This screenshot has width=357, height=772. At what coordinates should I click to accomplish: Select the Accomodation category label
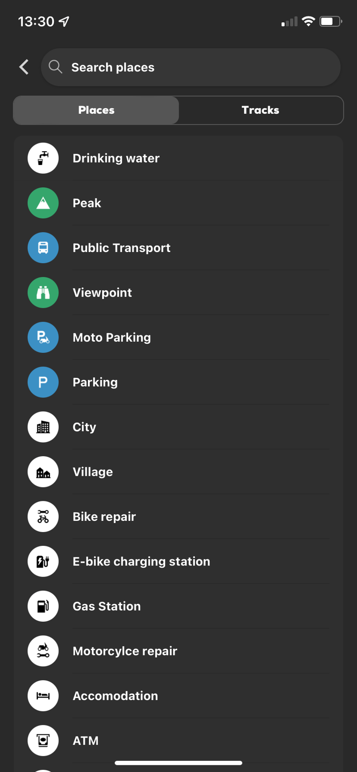point(115,696)
